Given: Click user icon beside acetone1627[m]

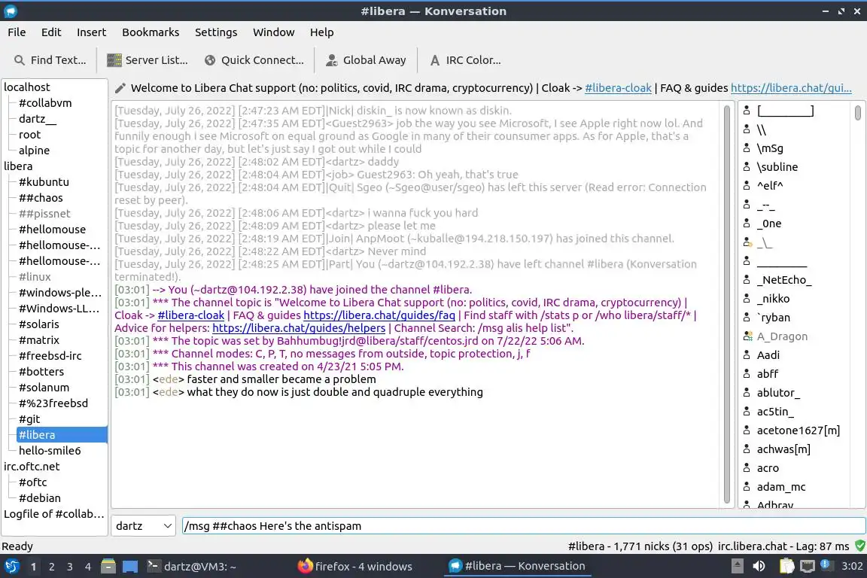Looking at the screenshot, I should 747,430.
